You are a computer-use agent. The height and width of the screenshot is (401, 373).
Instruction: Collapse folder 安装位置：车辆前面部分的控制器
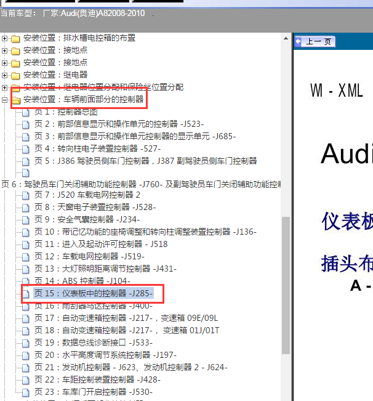4,100
